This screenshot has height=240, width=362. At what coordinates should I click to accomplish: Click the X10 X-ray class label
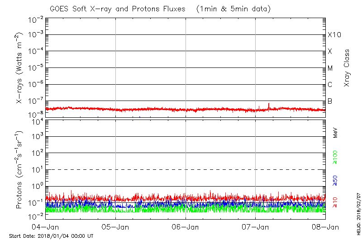(x=334, y=35)
